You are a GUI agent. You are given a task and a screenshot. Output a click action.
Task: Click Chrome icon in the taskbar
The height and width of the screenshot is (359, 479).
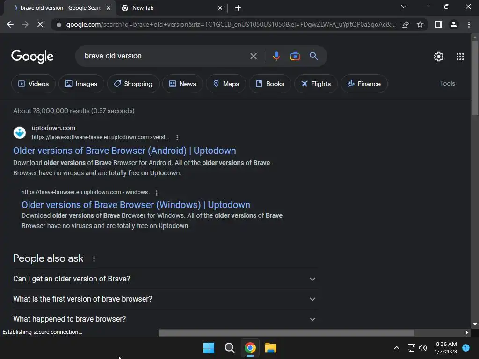(x=250, y=348)
